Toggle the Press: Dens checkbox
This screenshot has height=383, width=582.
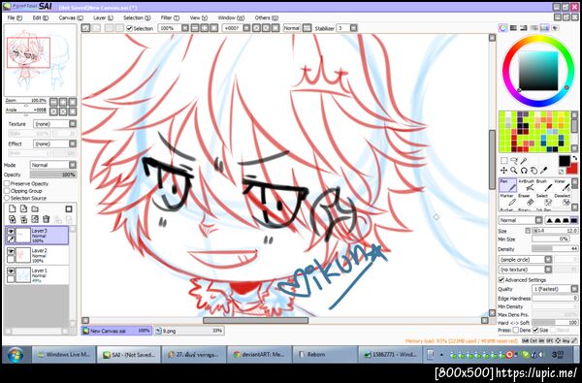pos(516,330)
